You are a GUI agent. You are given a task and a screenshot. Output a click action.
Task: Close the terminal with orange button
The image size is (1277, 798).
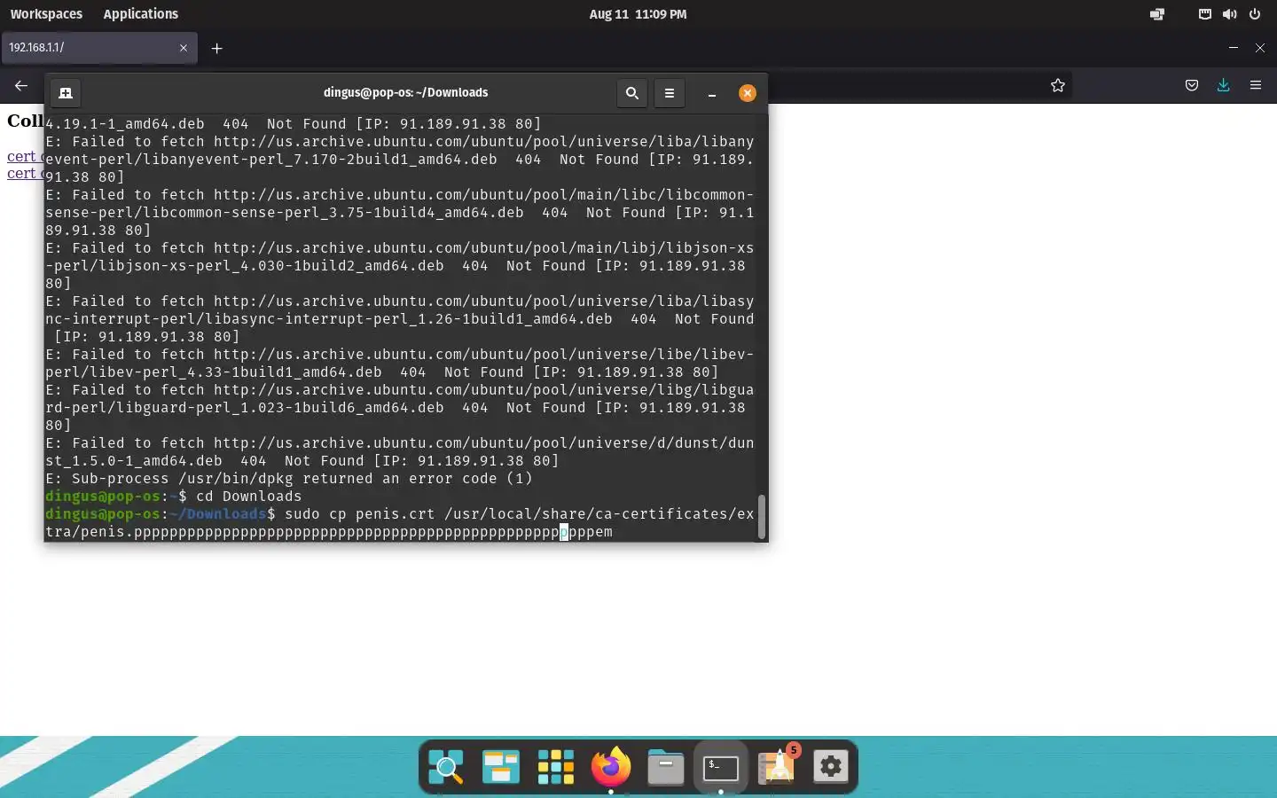(748, 93)
